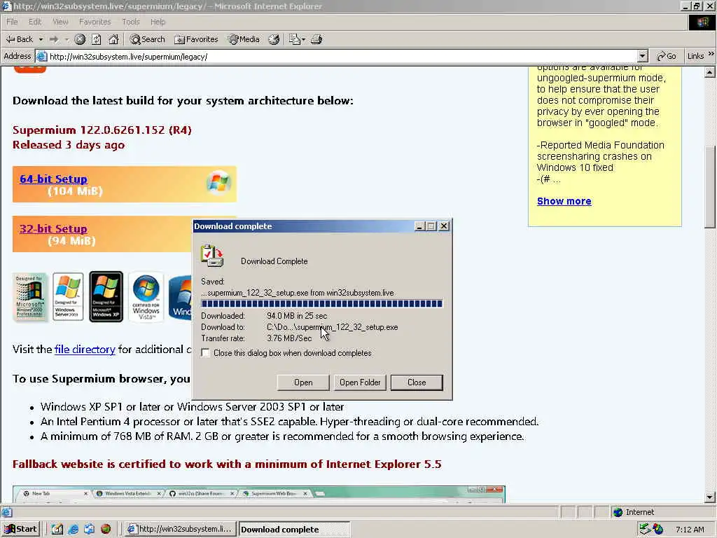Go back with the Back button
Viewport: 717px width, 538px height.
pyautogui.click(x=19, y=39)
